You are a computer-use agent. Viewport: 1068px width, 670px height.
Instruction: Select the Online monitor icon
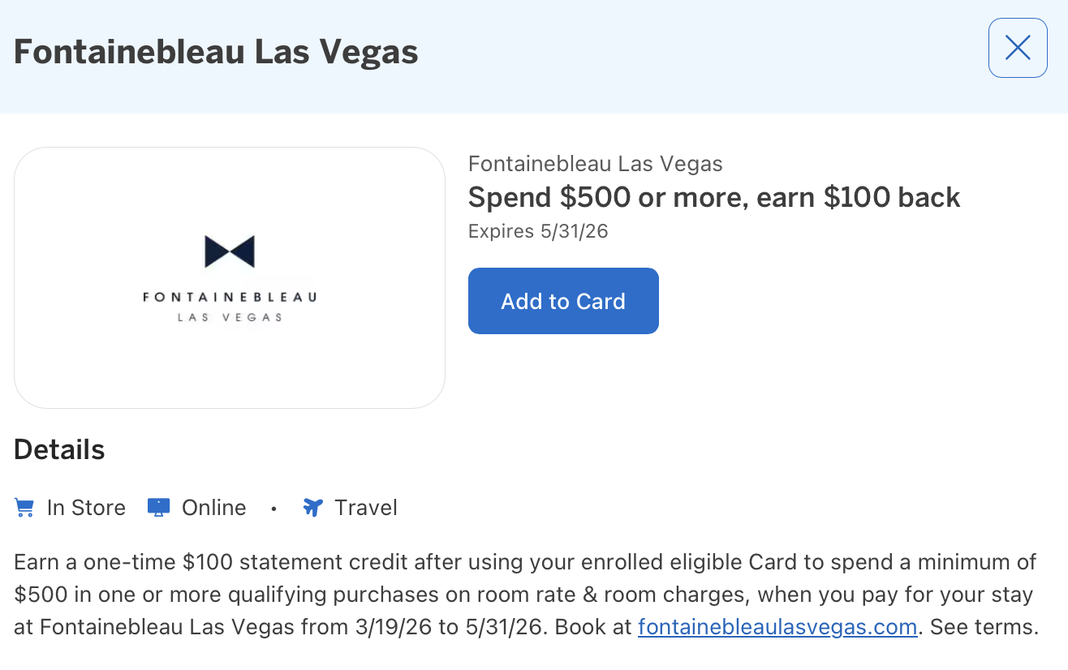point(157,507)
